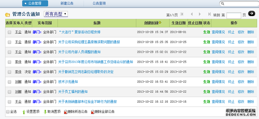Go to the previous page arrow
Viewport: 259px width, 119px height.
pos(192,14)
